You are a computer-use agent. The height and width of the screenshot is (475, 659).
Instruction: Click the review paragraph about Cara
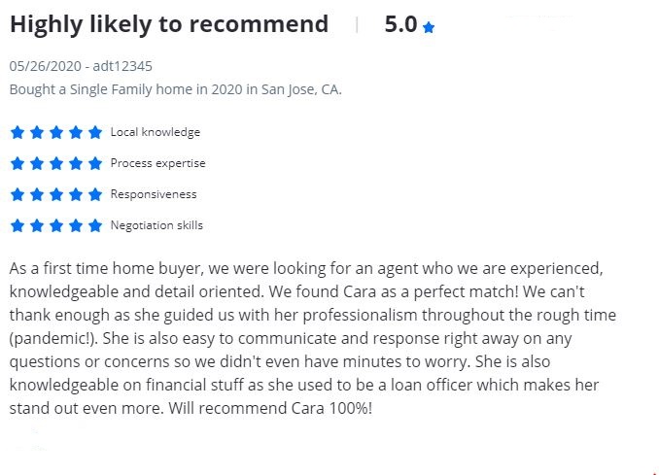[x=311, y=338]
